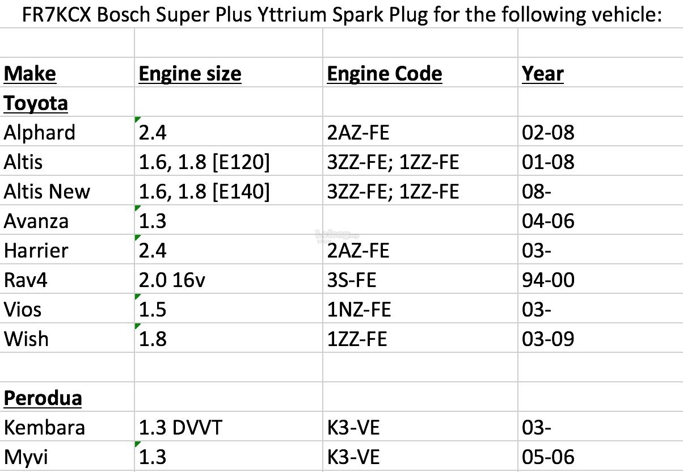
Task: Click the 94-00 year cell
Action: pyautogui.click(x=548, y=280)
